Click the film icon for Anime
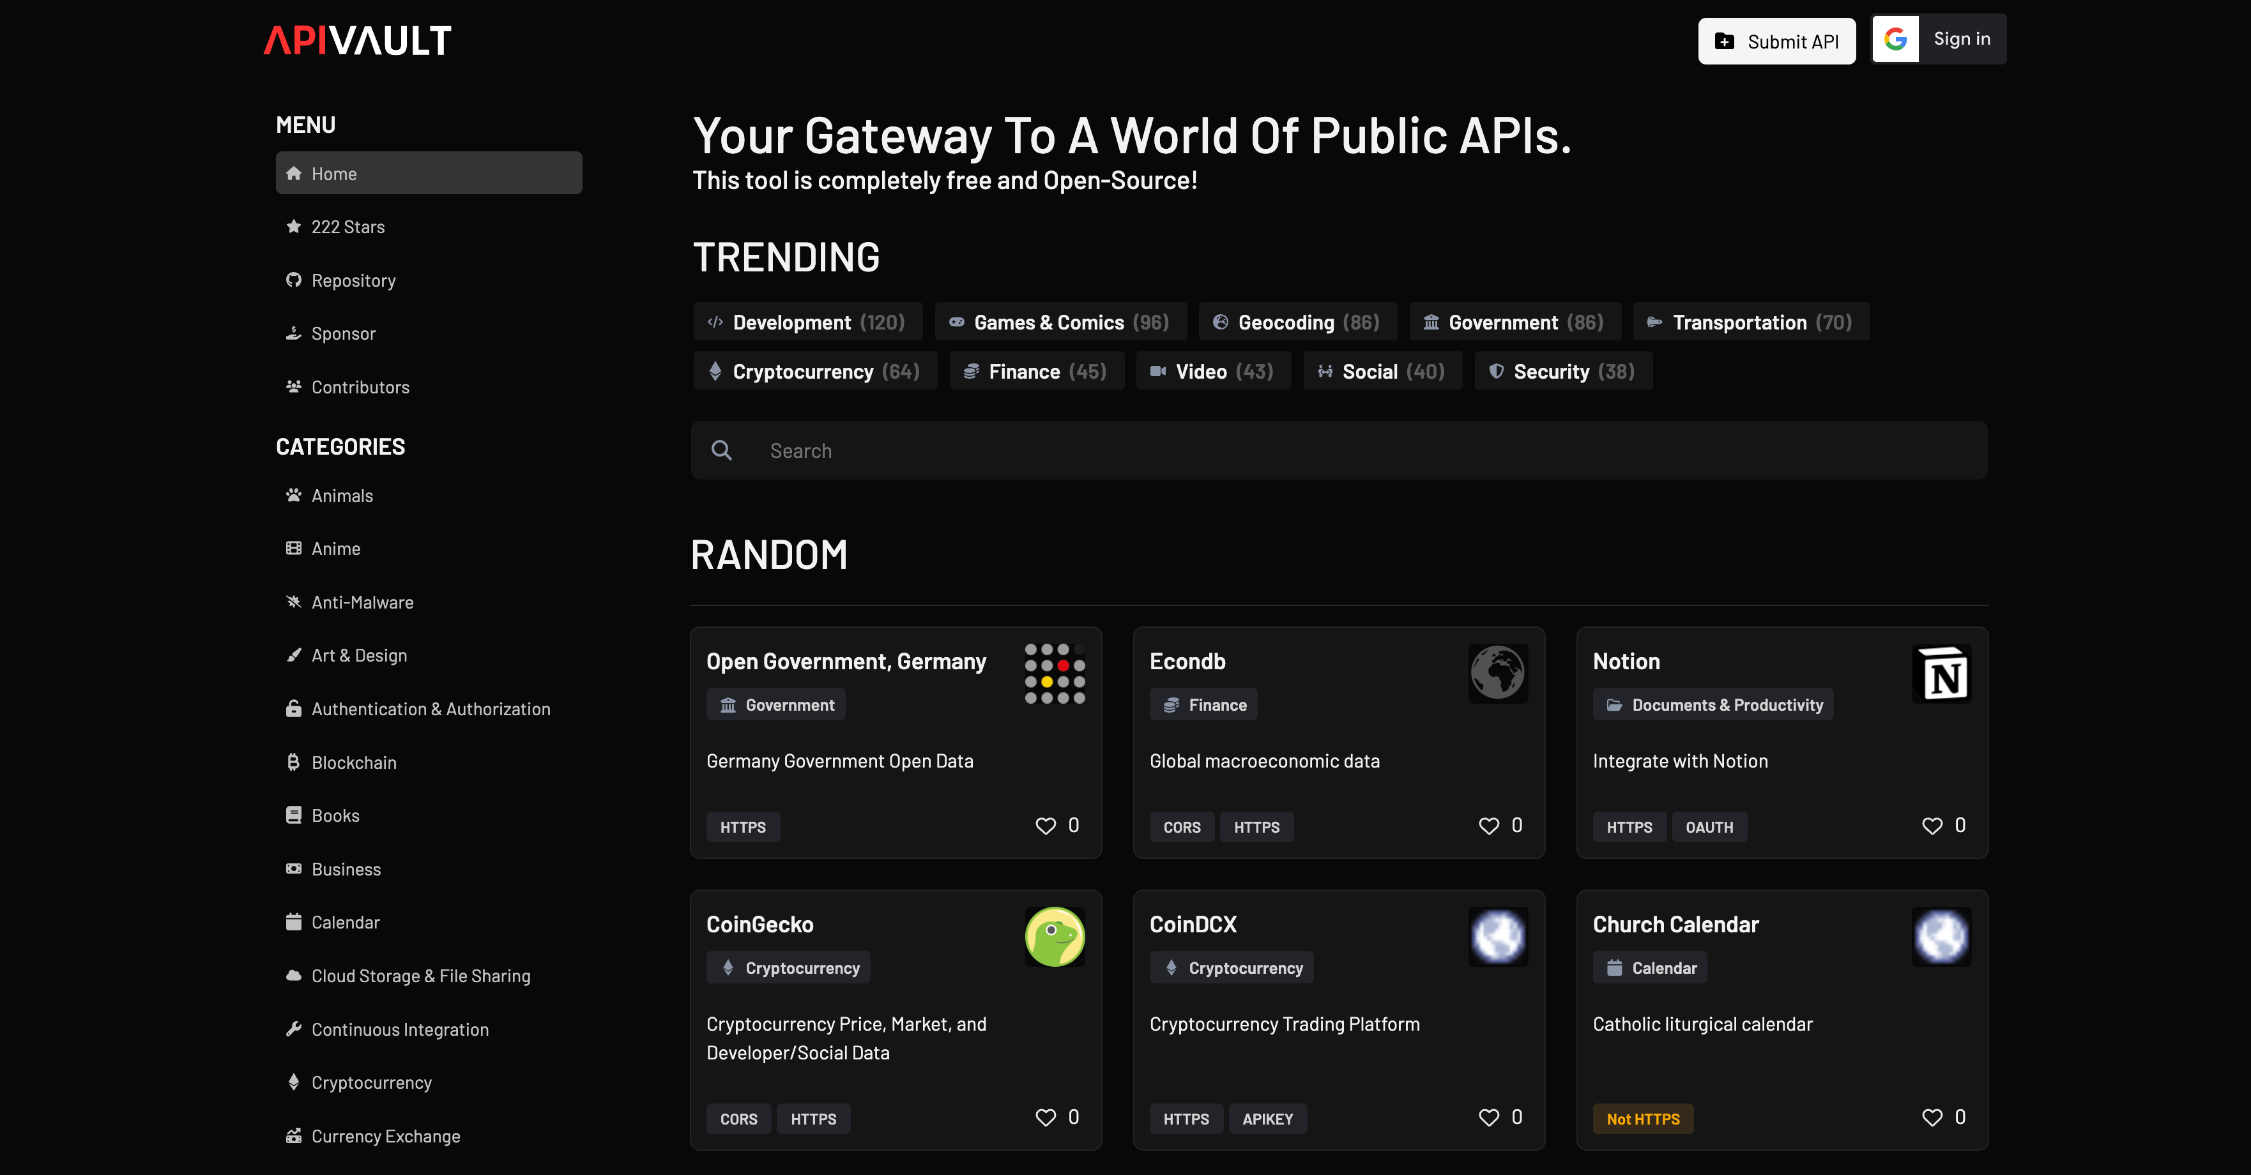Viewport: 2251px width, 1175px height. point(294,548)
